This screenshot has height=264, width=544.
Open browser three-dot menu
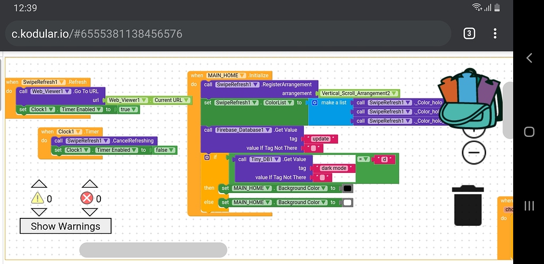coord(495,33)
